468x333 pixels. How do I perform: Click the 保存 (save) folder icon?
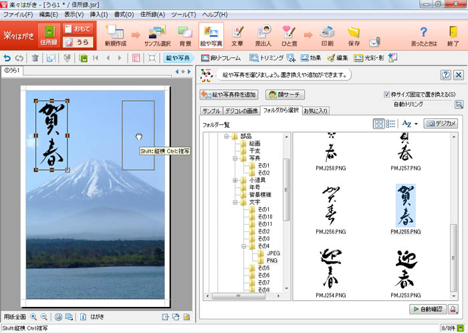[x=354, y=35]
